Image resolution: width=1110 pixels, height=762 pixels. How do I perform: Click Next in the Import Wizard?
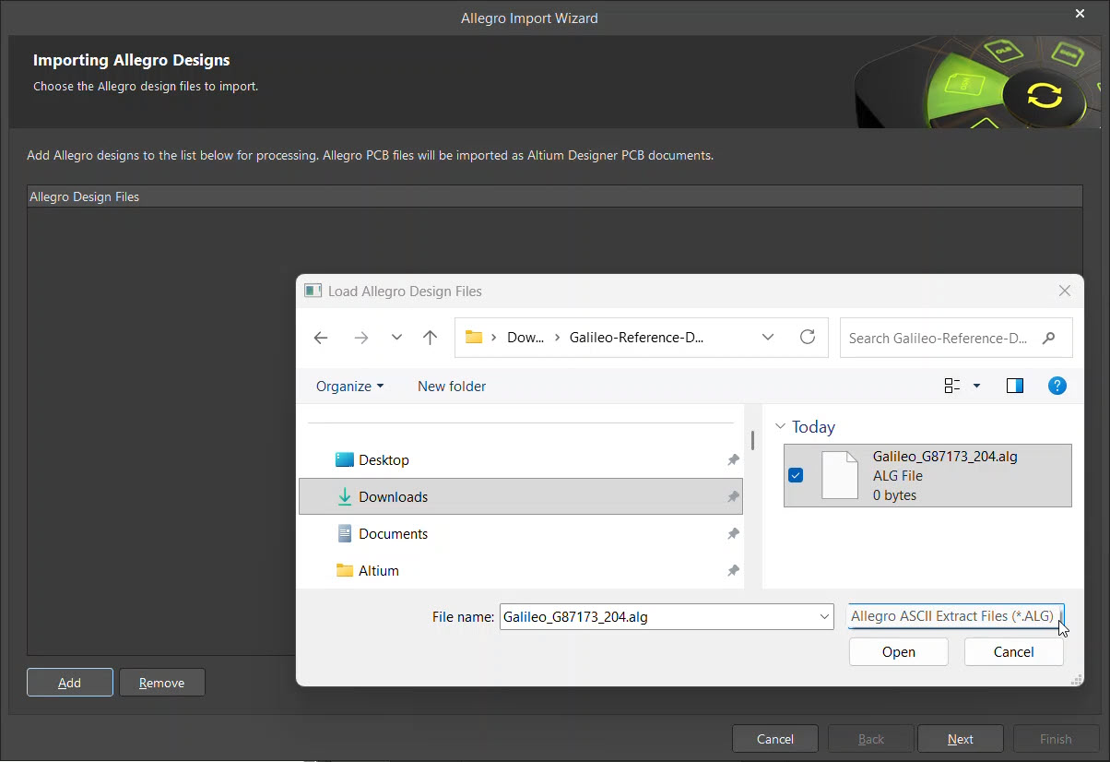961,739
